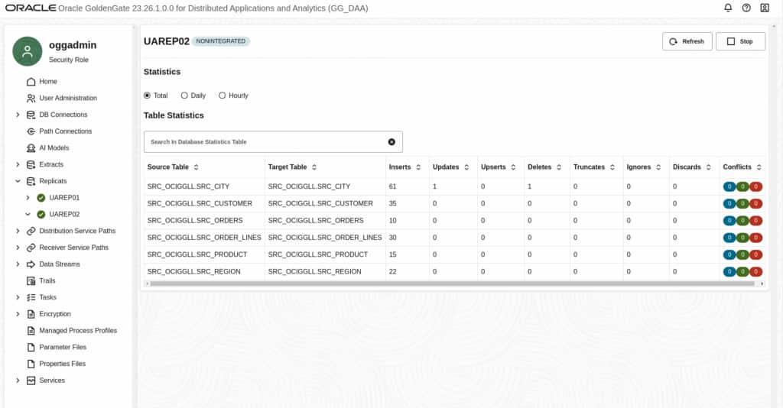Click the Tasks checklist icon

(x=31, y=297)
